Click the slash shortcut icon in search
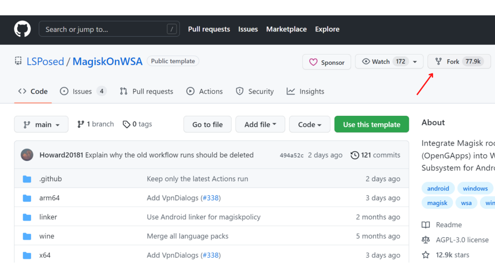 (172, 29)
